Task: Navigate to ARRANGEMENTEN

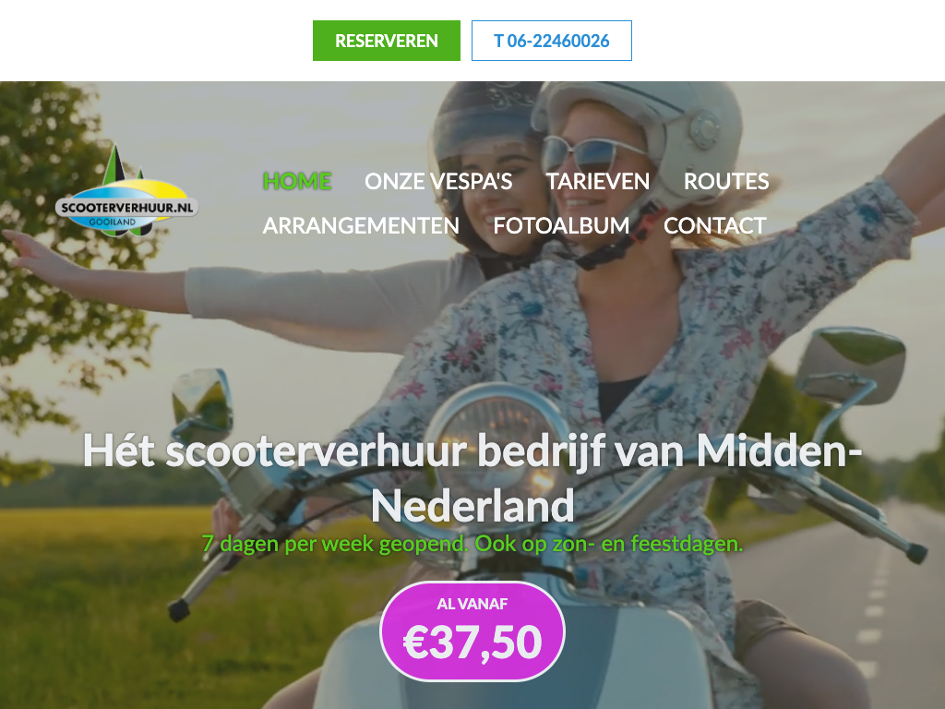Action: [x=361, y=225]
